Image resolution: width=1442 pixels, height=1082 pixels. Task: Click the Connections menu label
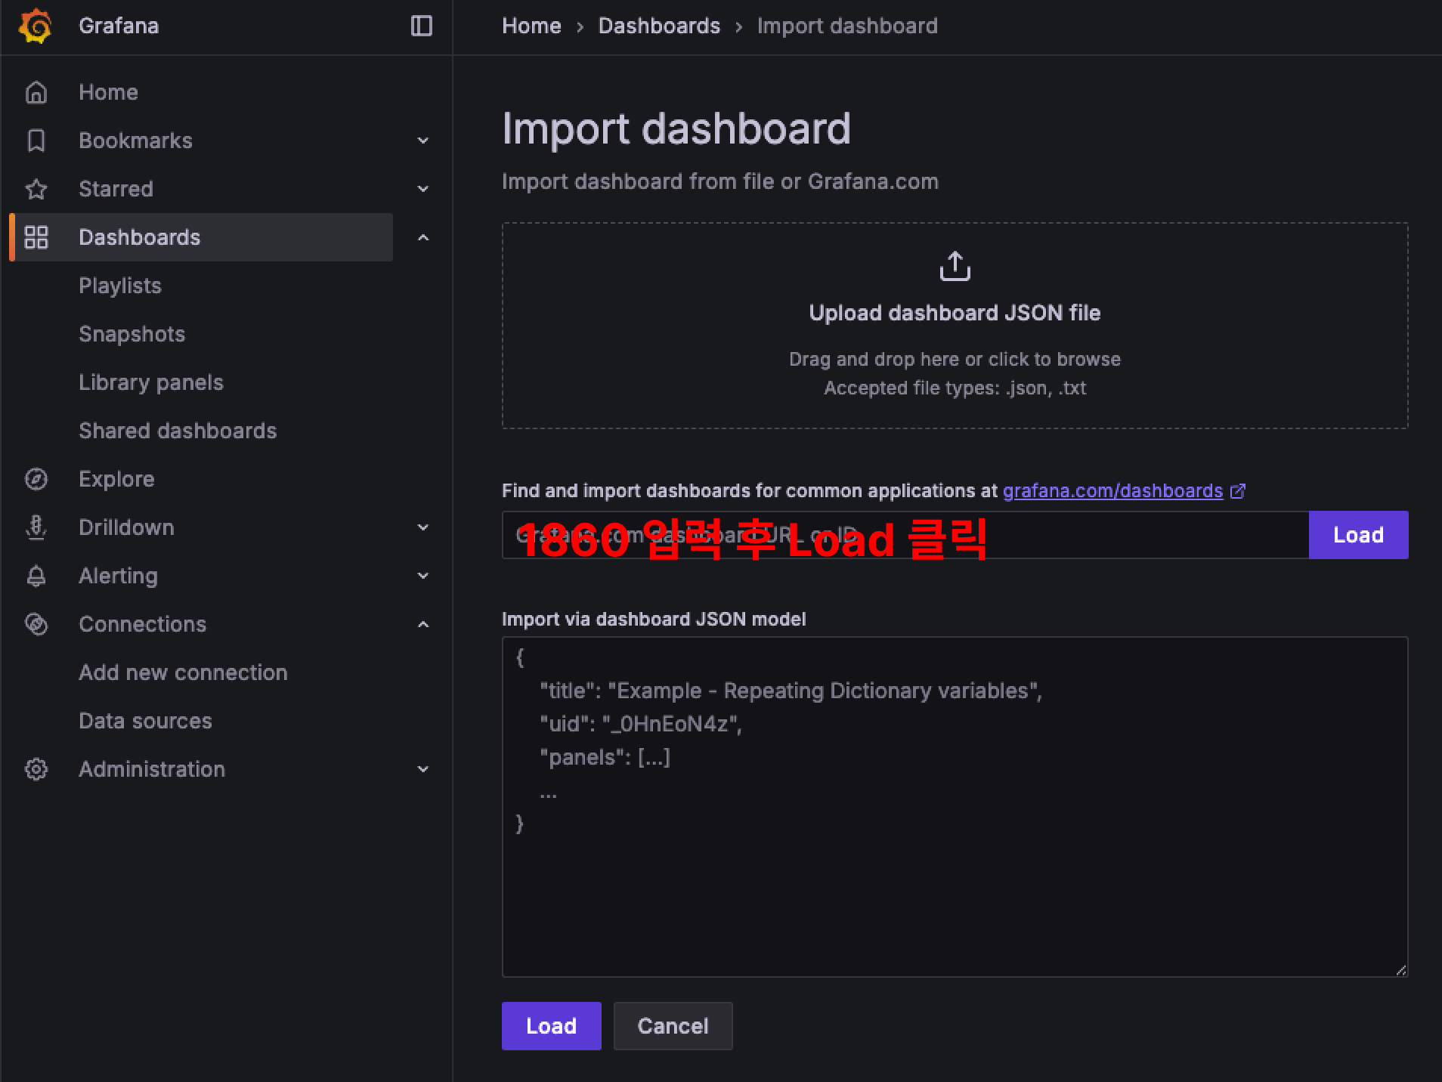point(142,624)
